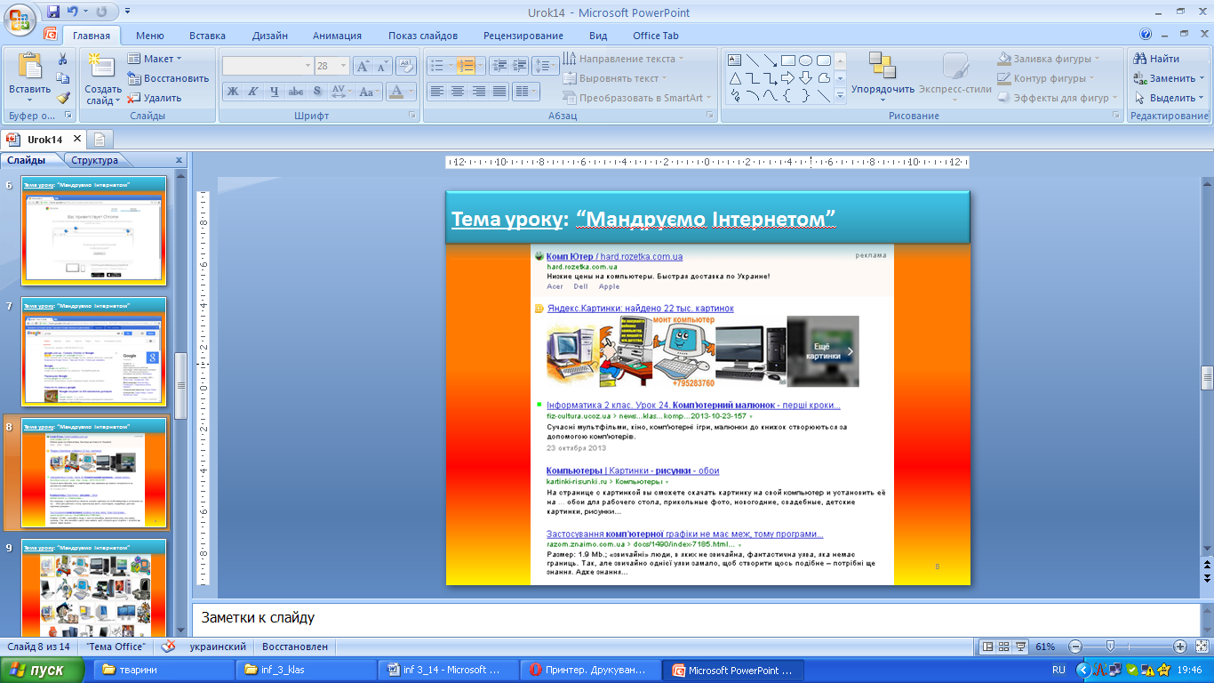Open line spacing dropdown
Screen dimensions: 1214x683
click(x=546, y=66)
